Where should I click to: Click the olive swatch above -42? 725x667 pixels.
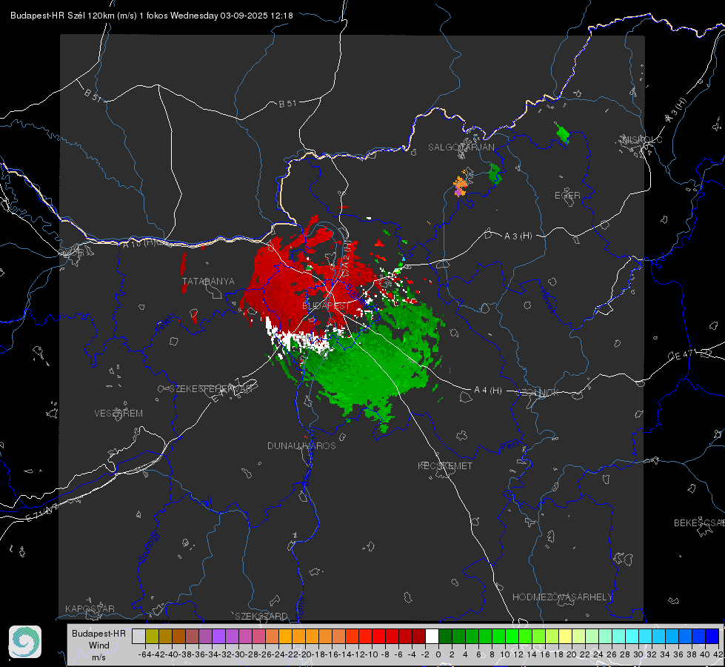(x=152, y=636)
